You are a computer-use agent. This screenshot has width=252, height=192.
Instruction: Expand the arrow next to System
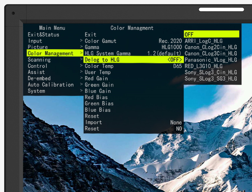[x=81, y=90]
